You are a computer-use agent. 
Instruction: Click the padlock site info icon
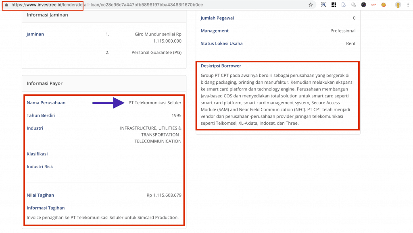tap(6, 5)
